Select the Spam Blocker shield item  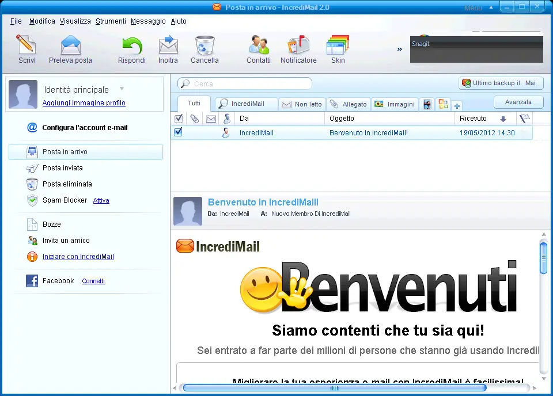(x=32, y=200)
